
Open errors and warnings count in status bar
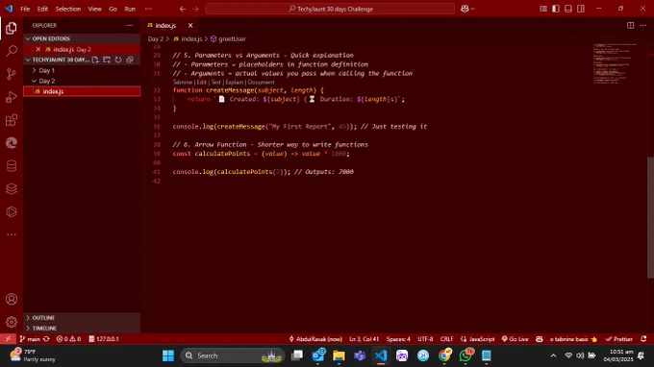tap(68, 339)
